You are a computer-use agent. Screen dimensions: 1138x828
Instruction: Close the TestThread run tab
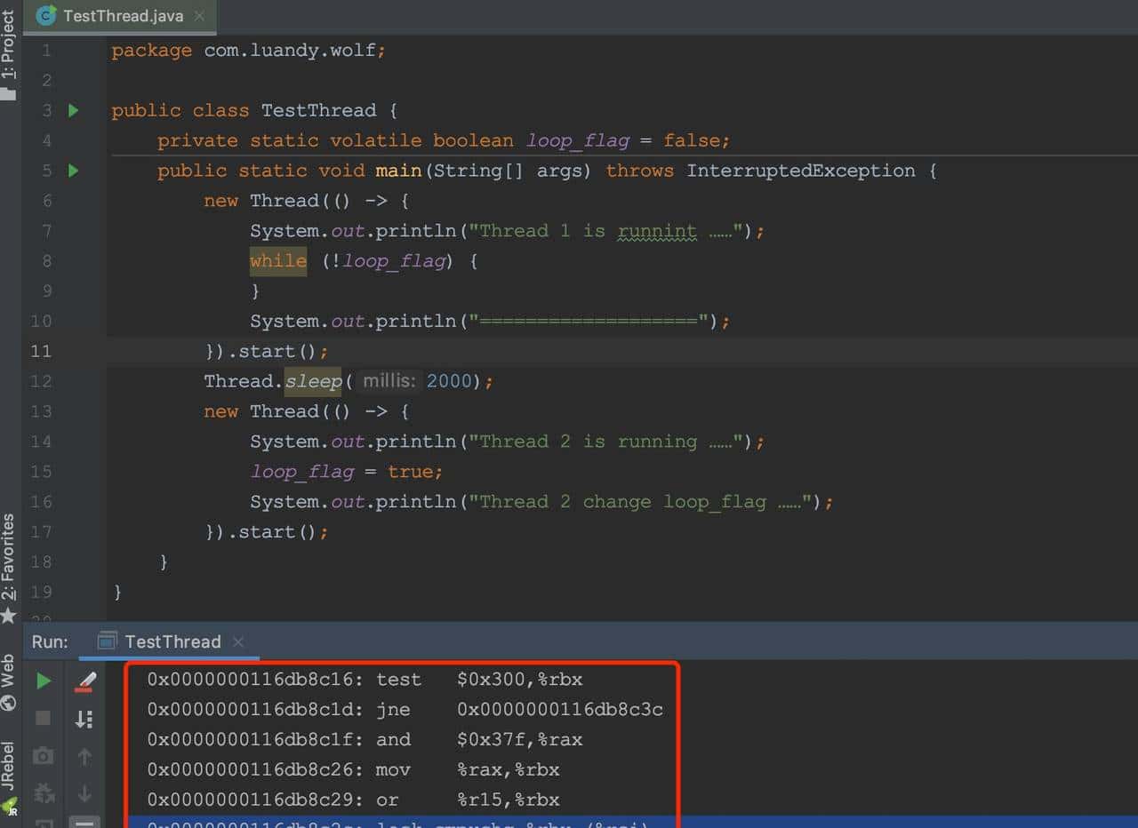pos(237,641)
